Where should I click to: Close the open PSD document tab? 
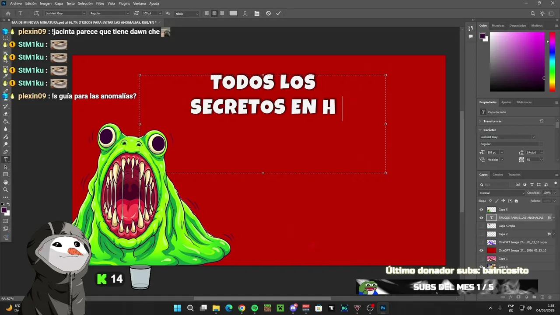pyautogui.click(x=160, y=22)
